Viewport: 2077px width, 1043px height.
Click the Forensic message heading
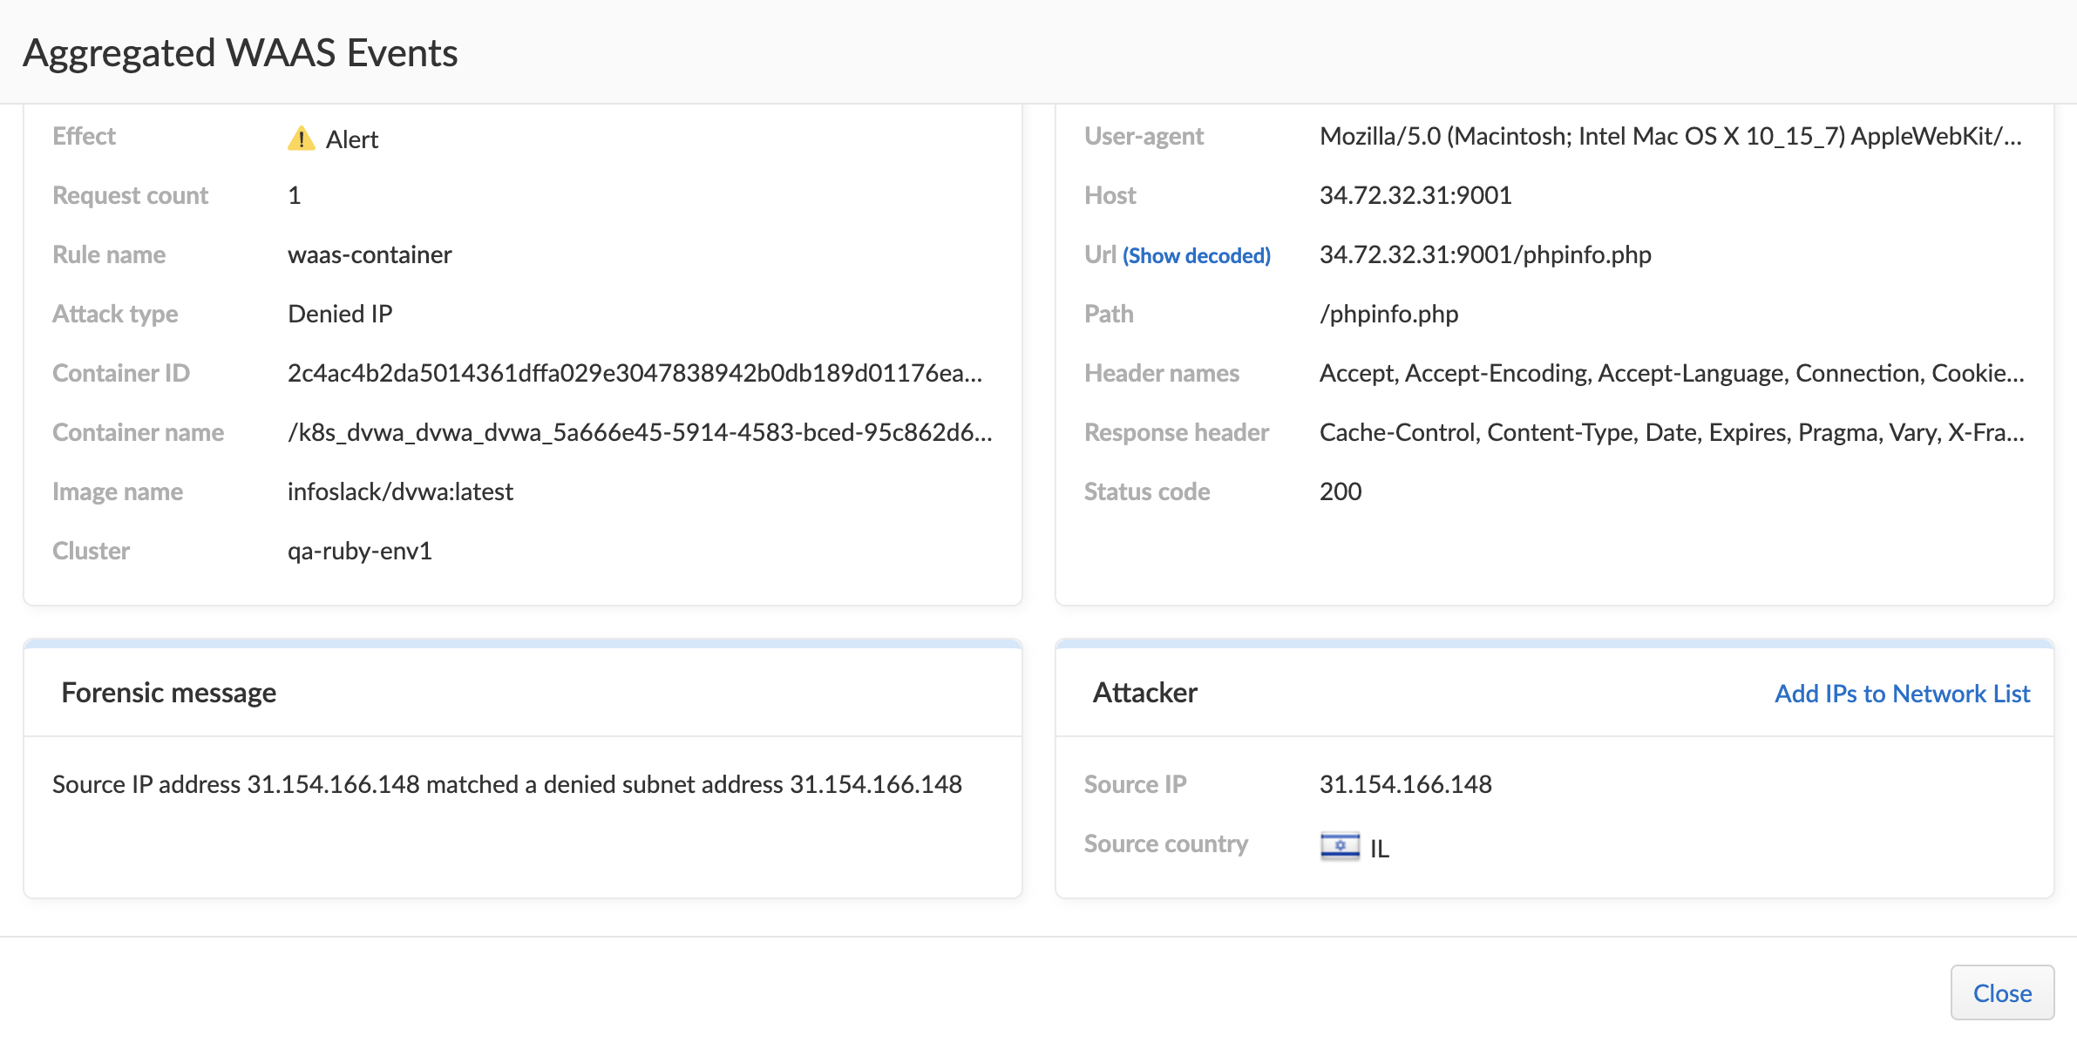click(168, 693)
